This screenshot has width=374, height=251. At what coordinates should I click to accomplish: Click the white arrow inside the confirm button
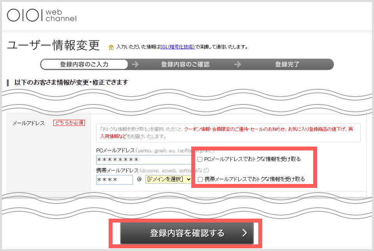click(245, 233)
